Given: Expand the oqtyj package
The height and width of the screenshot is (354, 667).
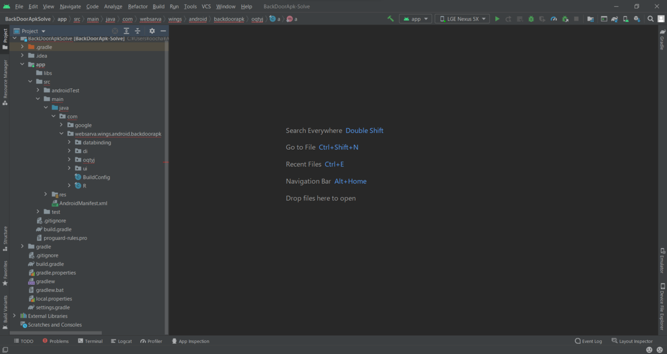Looking at the screenshot, I should (69, 160).
